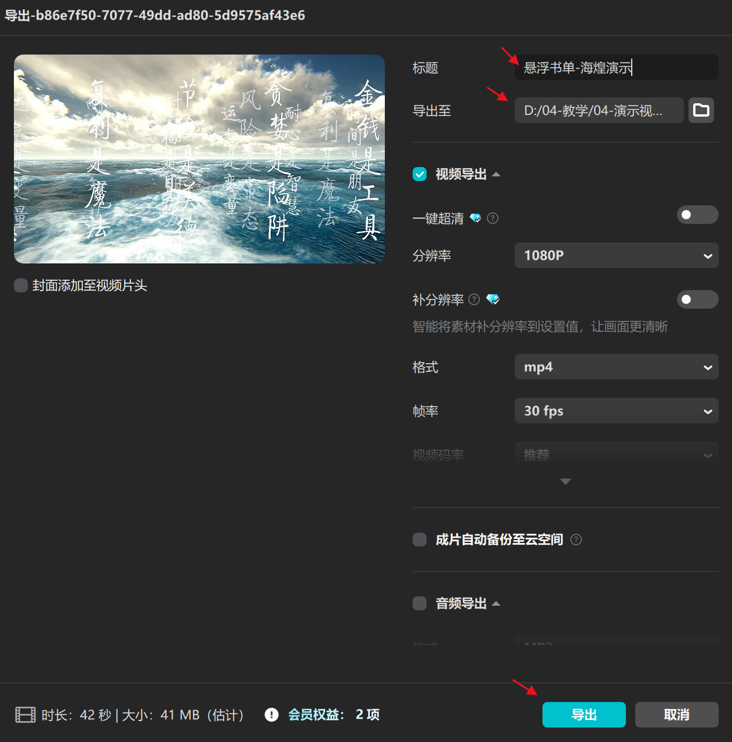Viewport: 732px width, 742px height.
Task: Open the 帧率 dropdown set to 30 fps
Action: pyautogui.click(x=616, y=411)
